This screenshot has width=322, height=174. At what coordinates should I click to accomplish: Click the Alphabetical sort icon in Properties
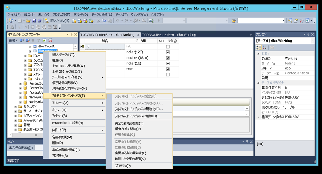[264, 47]
